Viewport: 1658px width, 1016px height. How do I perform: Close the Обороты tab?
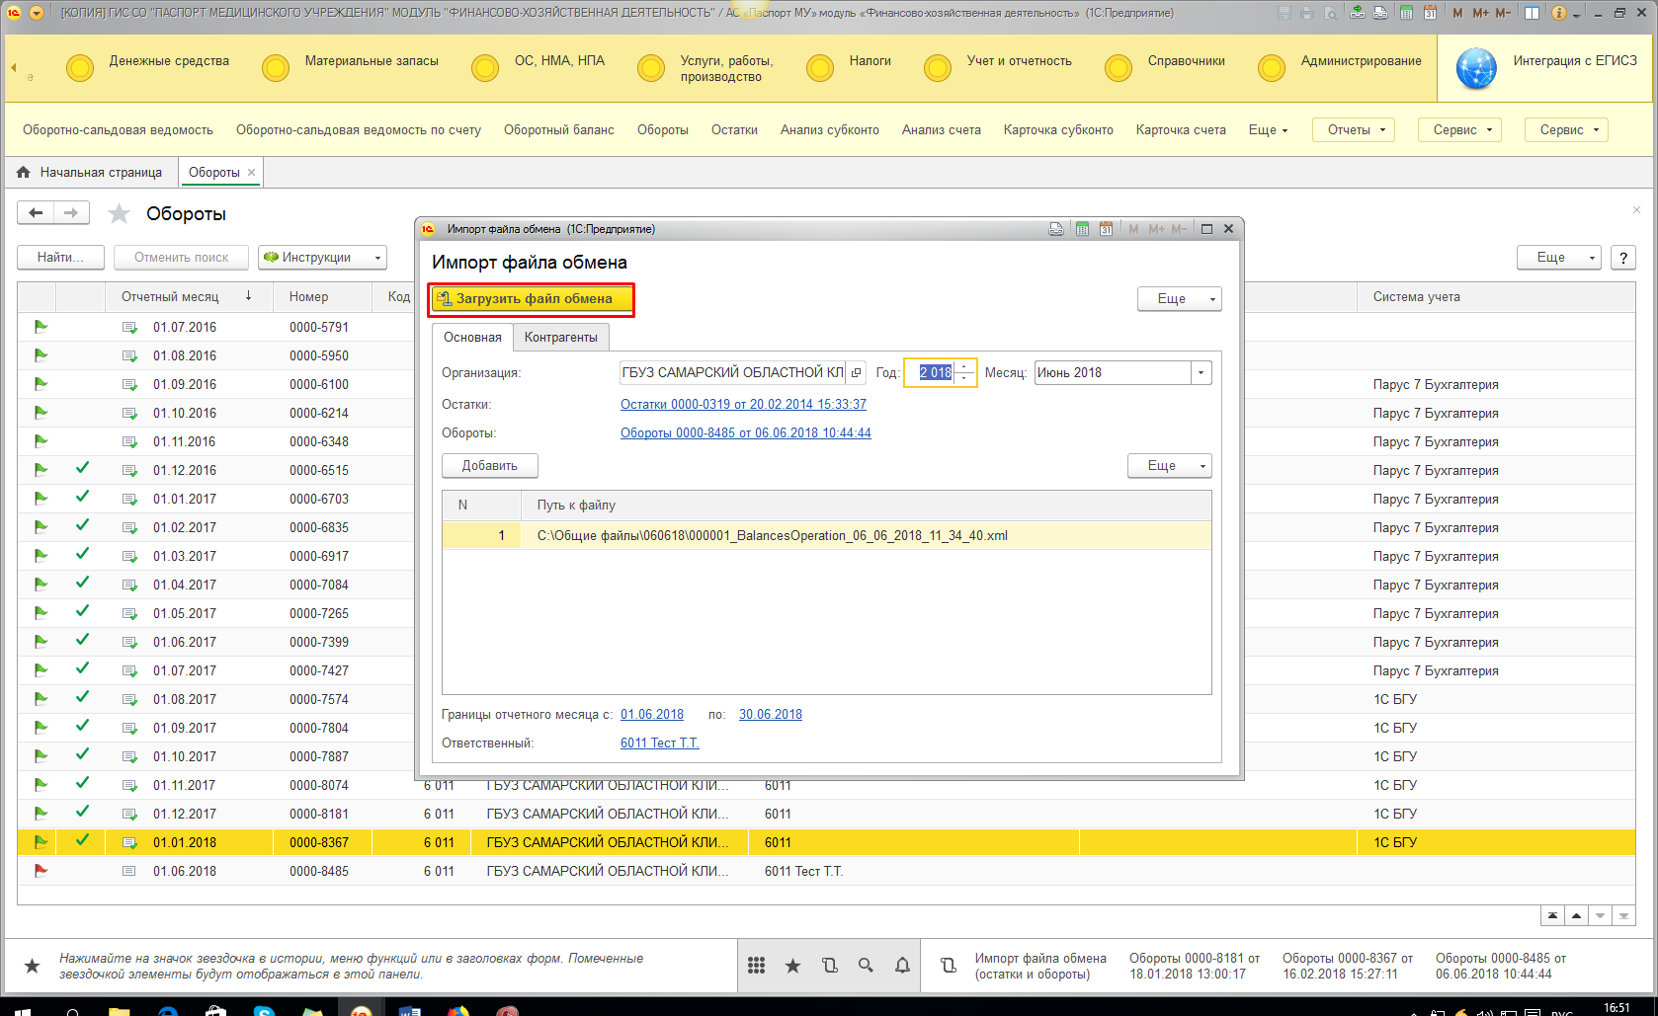click(x=252, y=172)
